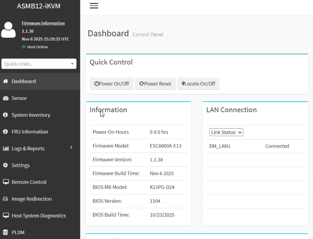Click the Image Redirection drive icon
Screen dimensions: 313x239
pos(6,199)
